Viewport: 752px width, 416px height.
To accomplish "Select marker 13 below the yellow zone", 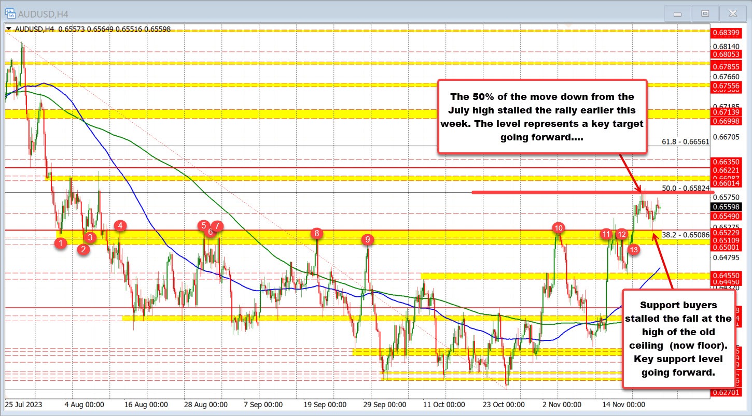I will point(633,249).
